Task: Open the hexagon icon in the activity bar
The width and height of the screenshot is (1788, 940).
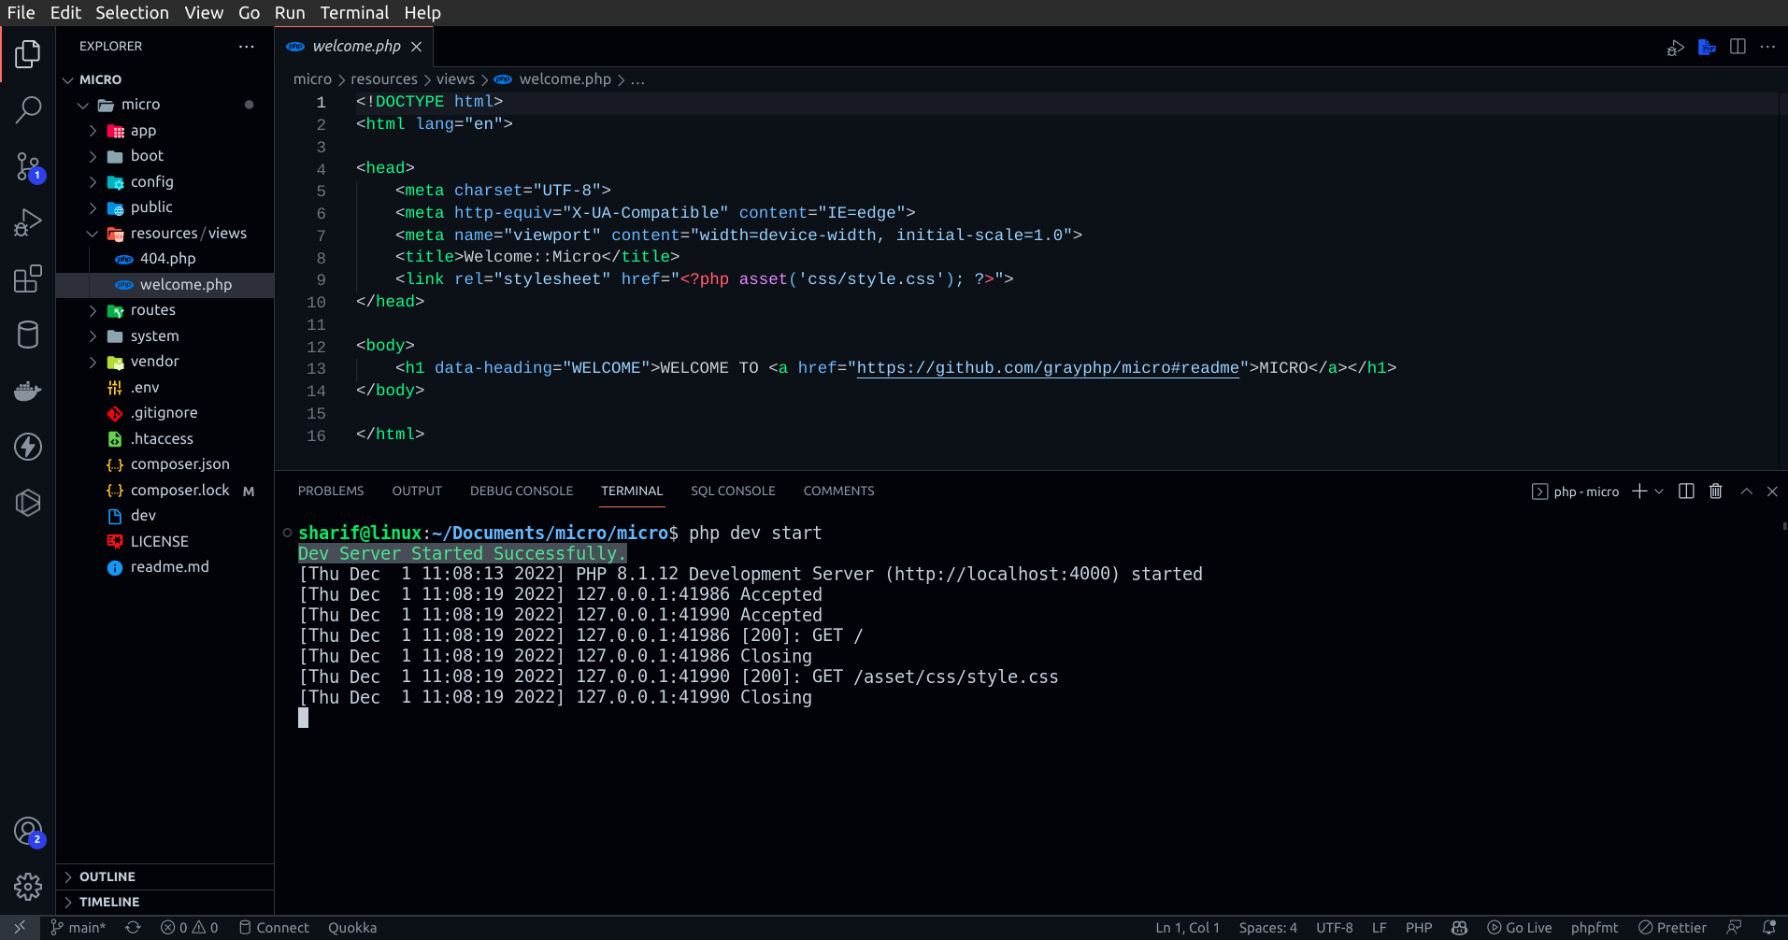Action: pyautogui.click(x=28, y=503)
